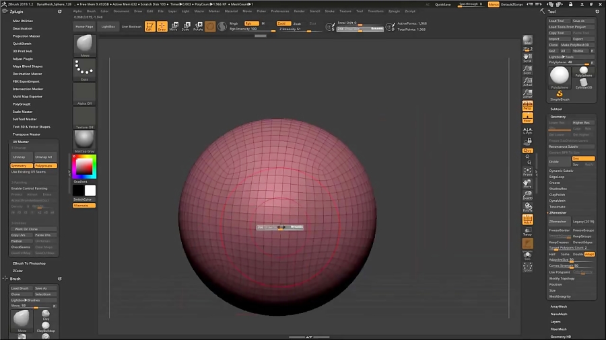Toggle the Alternate color button
The image size is (606, 340).
(x=84, y=206)
